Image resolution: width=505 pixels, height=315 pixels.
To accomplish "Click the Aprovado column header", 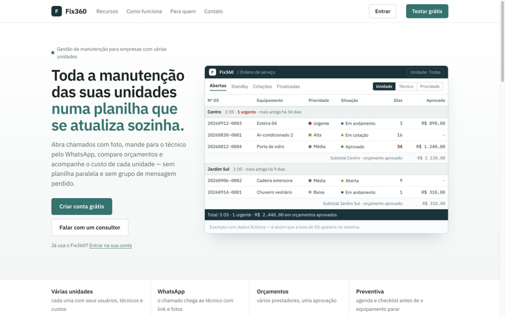I will 436,100.
